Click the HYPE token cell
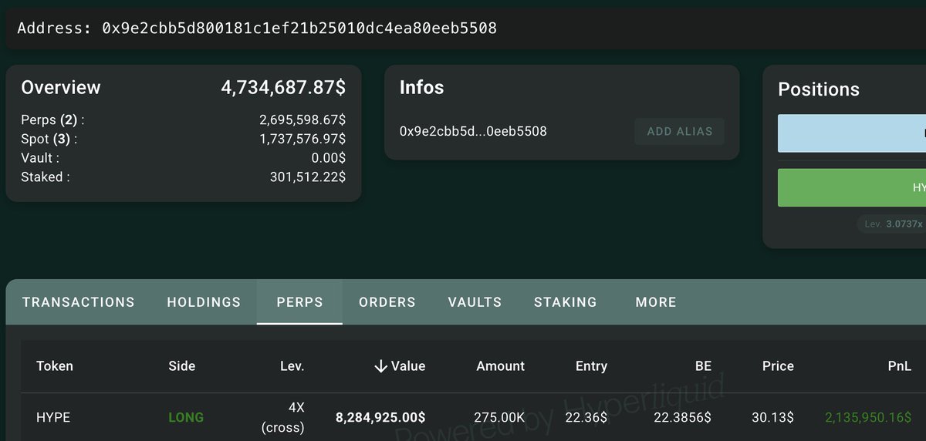The height and width of the screenshot is (441, 926). 53,417
